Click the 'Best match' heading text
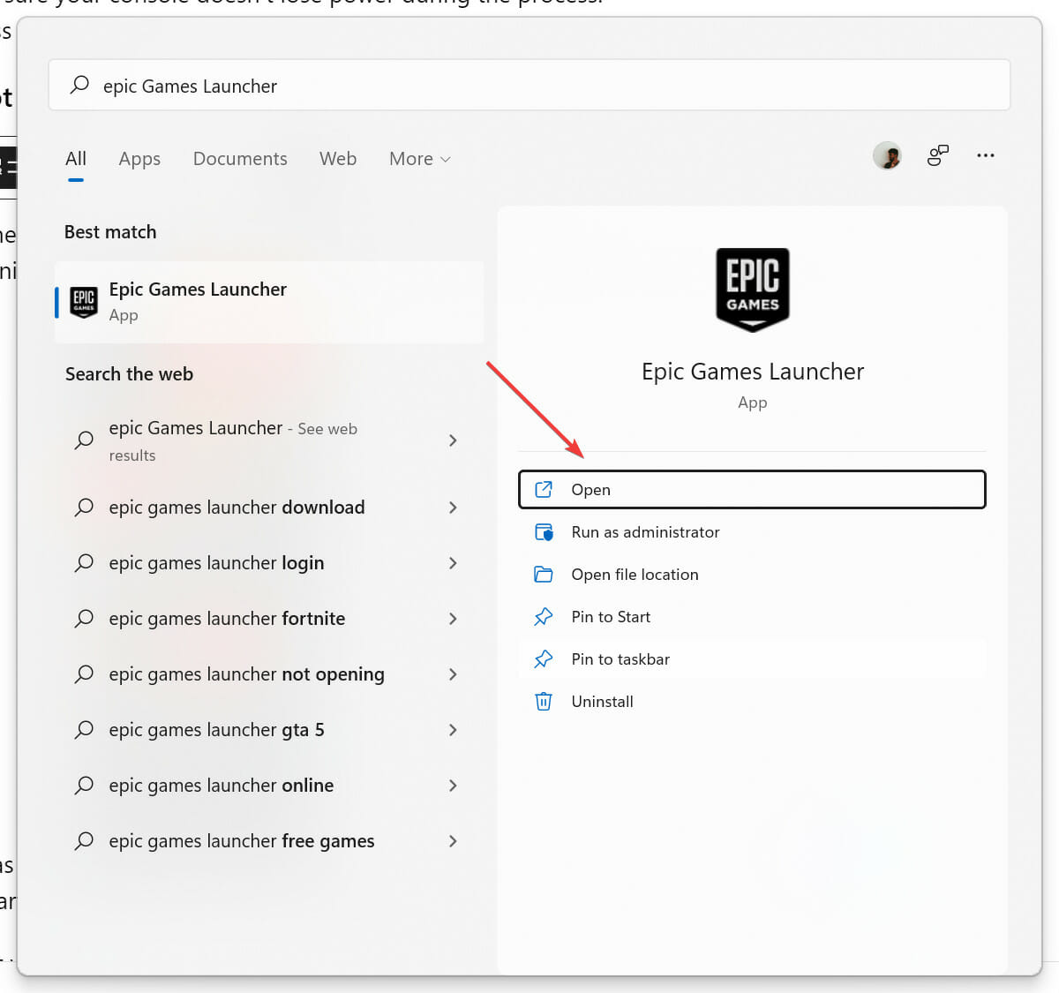 (x=110, y=232)
